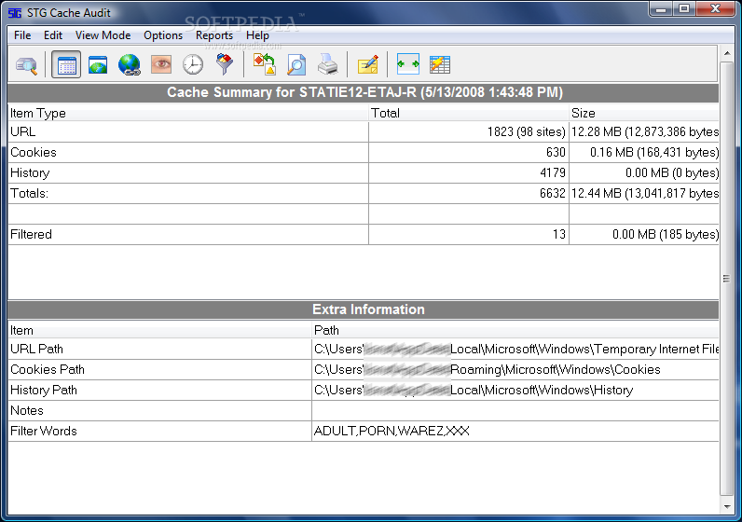Viewport: 742px width, 522px height.
Task: Open the clock history view icon
Action: click(x=193, y=65)
